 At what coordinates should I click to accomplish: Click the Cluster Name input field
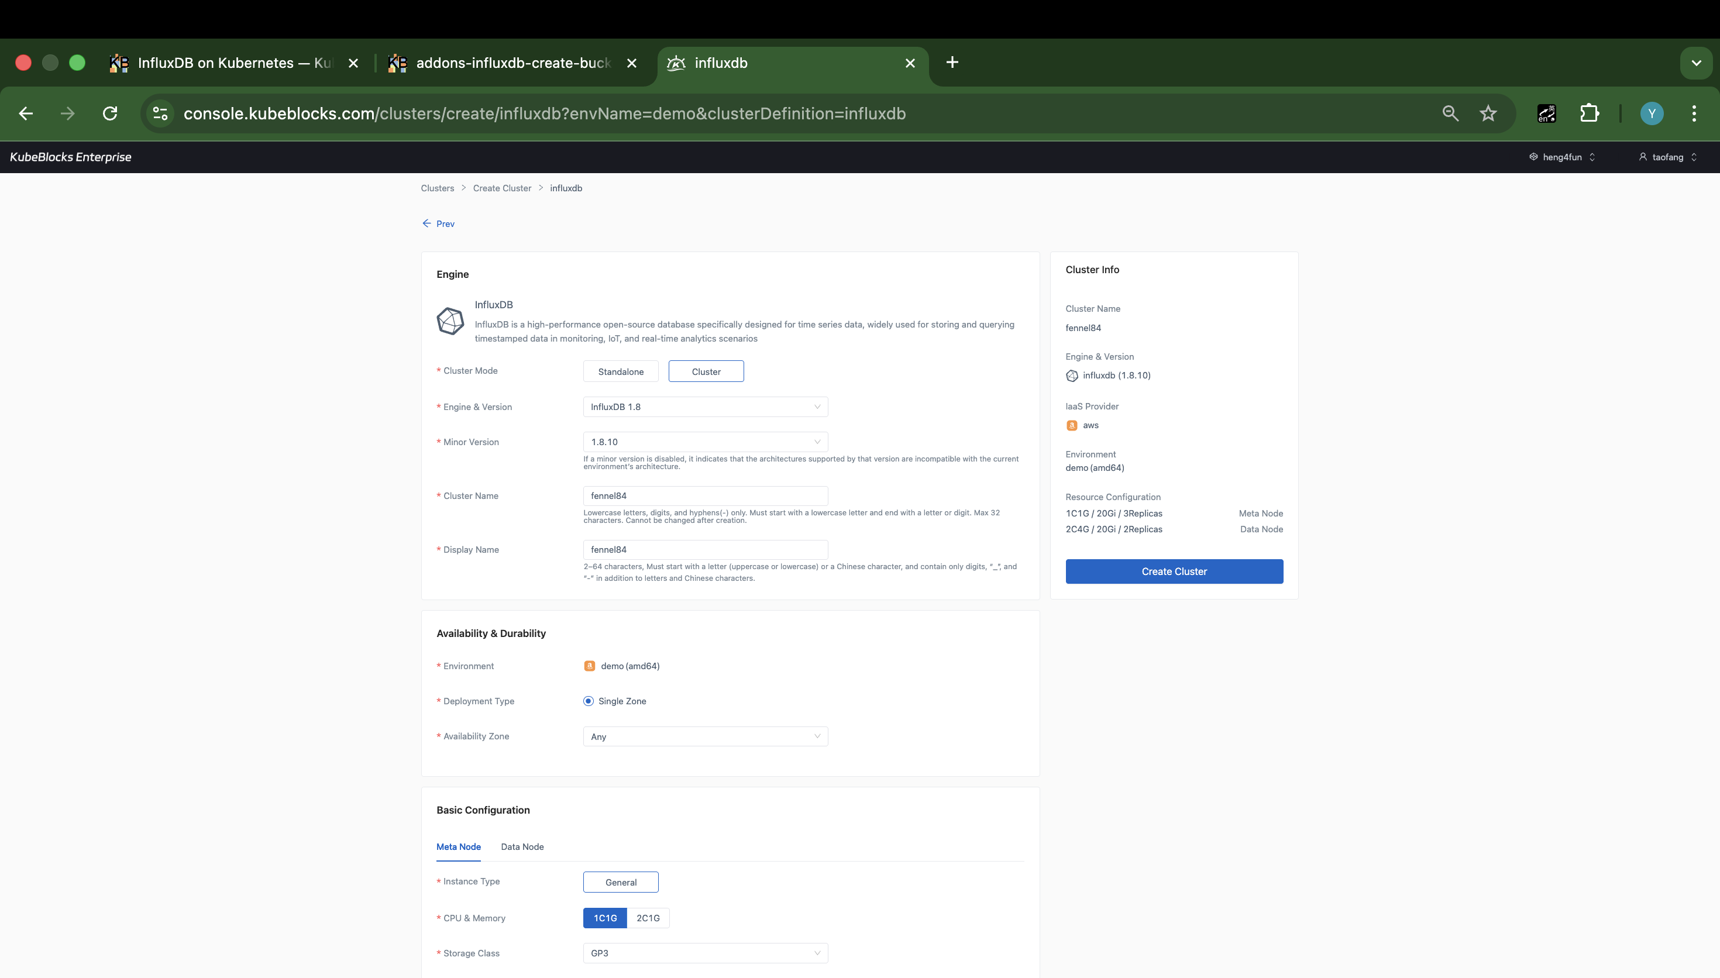tap(705, 495)
